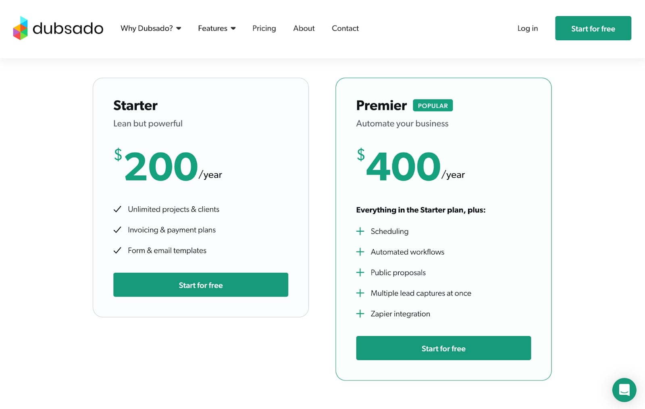Click the plus icon beside Automated workflows

(360, 252)
